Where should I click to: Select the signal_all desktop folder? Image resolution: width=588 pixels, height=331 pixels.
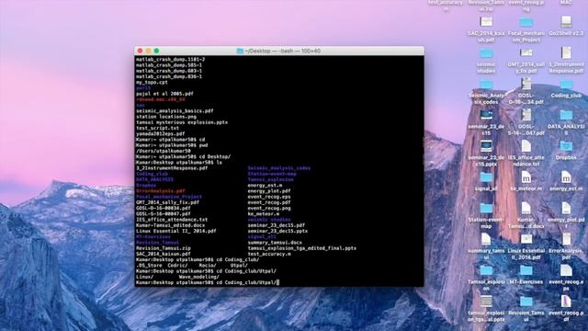tap(486, 177)
